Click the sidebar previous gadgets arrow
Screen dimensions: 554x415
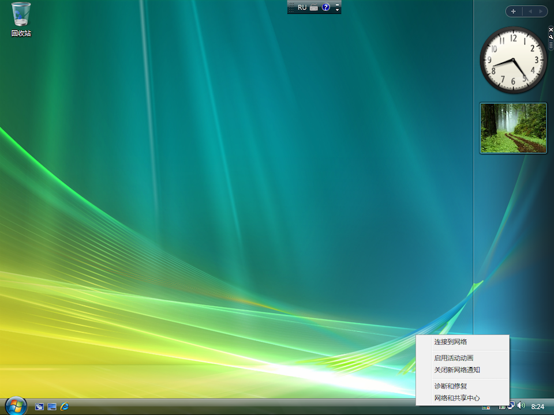[x=530, y=12]
